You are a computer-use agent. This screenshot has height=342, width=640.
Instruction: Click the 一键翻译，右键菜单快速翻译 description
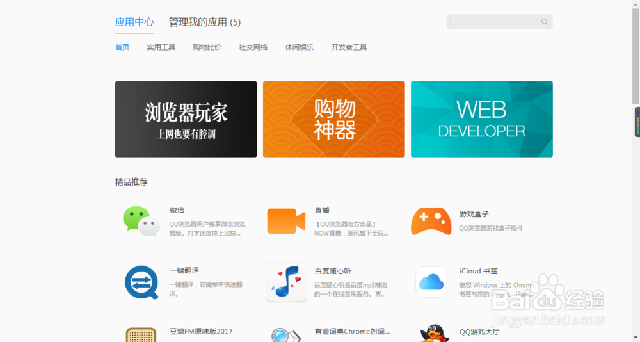[205, 289]
